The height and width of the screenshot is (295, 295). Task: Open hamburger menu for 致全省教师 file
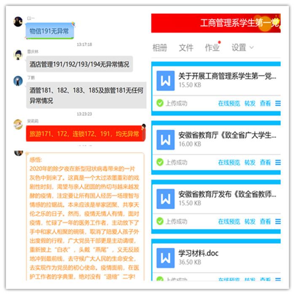coord(278,221)
